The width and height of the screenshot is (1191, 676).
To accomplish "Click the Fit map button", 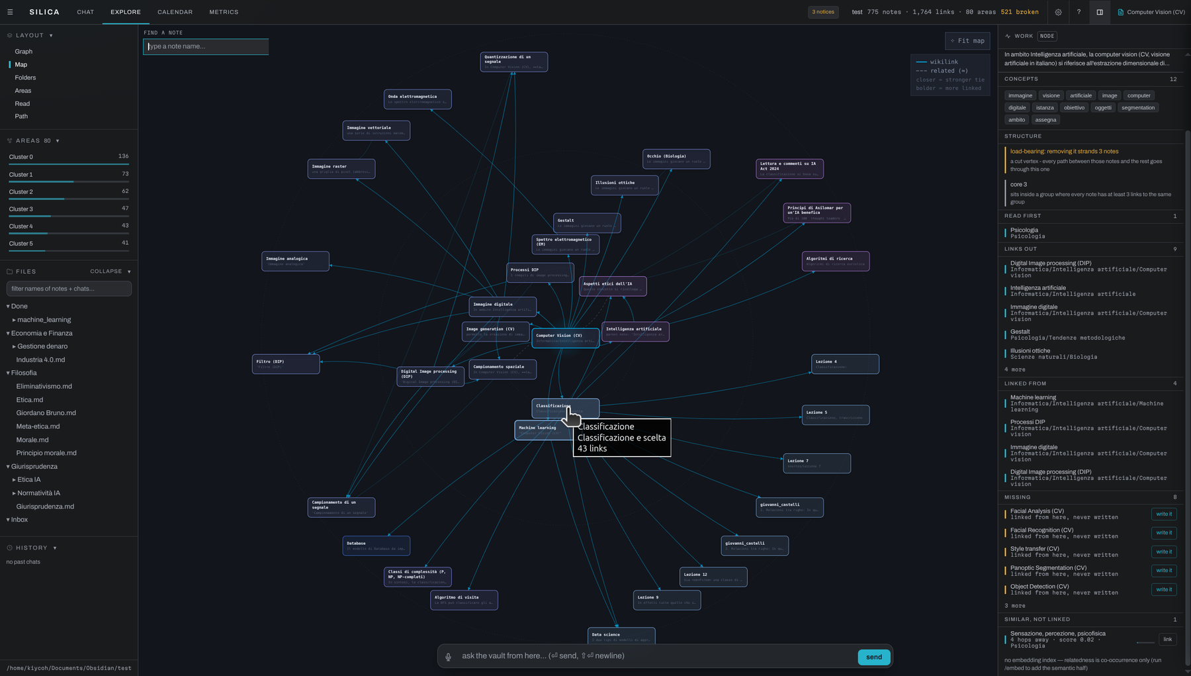I will tap(967, 41).
